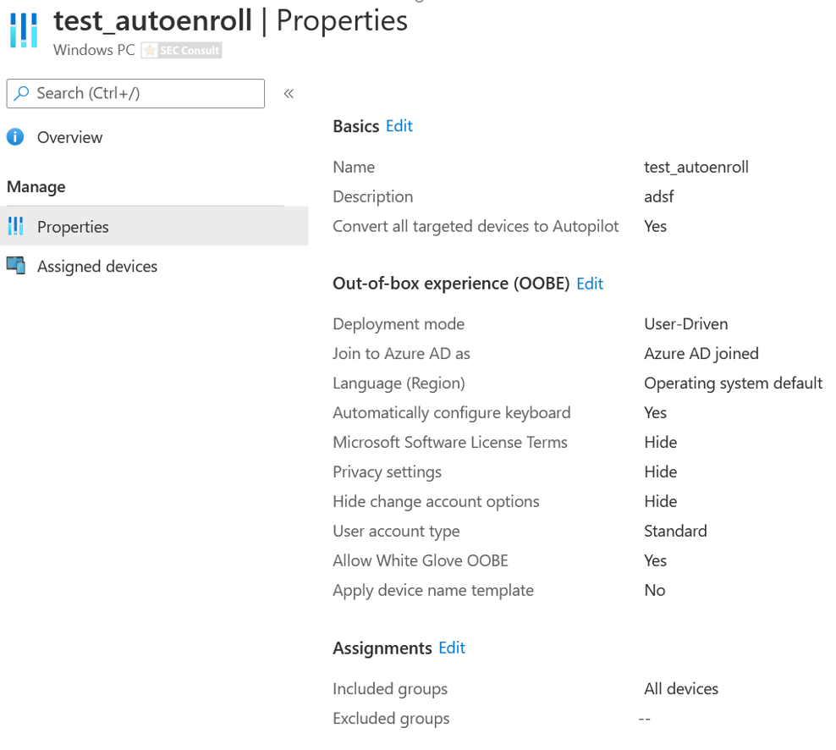Edit the Assignments section
836x750 pixels.
(451, 648)
